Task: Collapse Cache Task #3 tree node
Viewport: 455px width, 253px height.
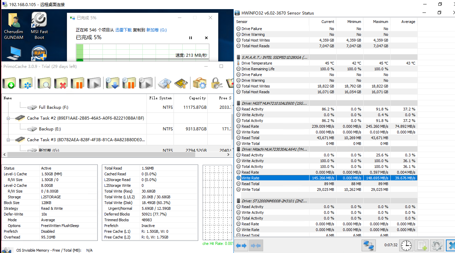Action: pyautogui.click(x=9, y=140)
